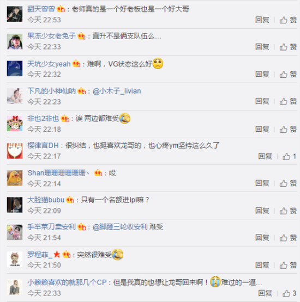
Task: Click the avatar of Shan珊珊珊珊珊珊
Action: [15, 178]
